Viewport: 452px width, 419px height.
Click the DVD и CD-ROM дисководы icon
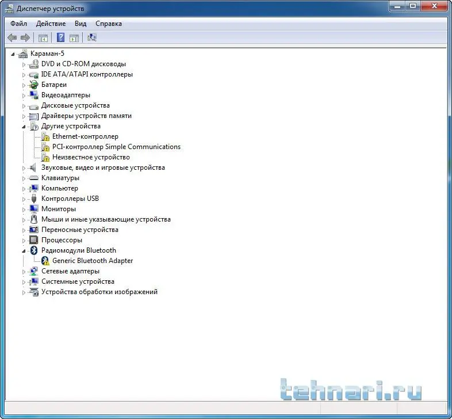click(x=34, y=64)
